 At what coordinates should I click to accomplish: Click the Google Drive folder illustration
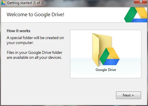(106, 50)
